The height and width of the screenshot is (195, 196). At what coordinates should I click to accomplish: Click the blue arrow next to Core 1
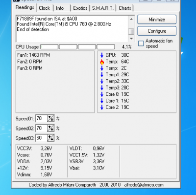pos(102,101)
